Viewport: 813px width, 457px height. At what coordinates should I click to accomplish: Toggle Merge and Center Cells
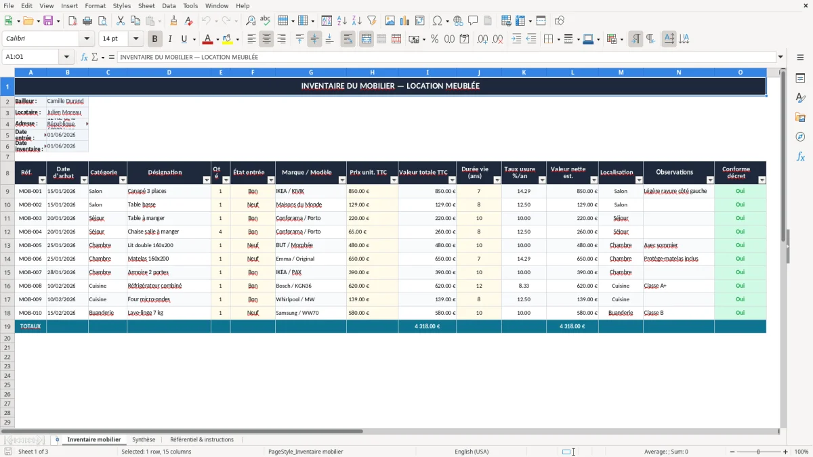367,39
